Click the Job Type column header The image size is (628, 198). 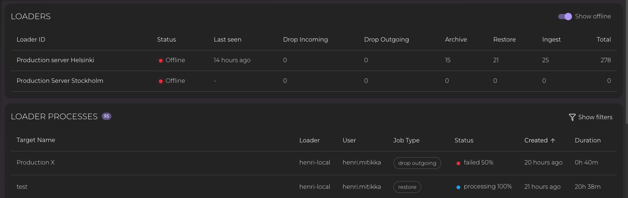pos(406,140)
